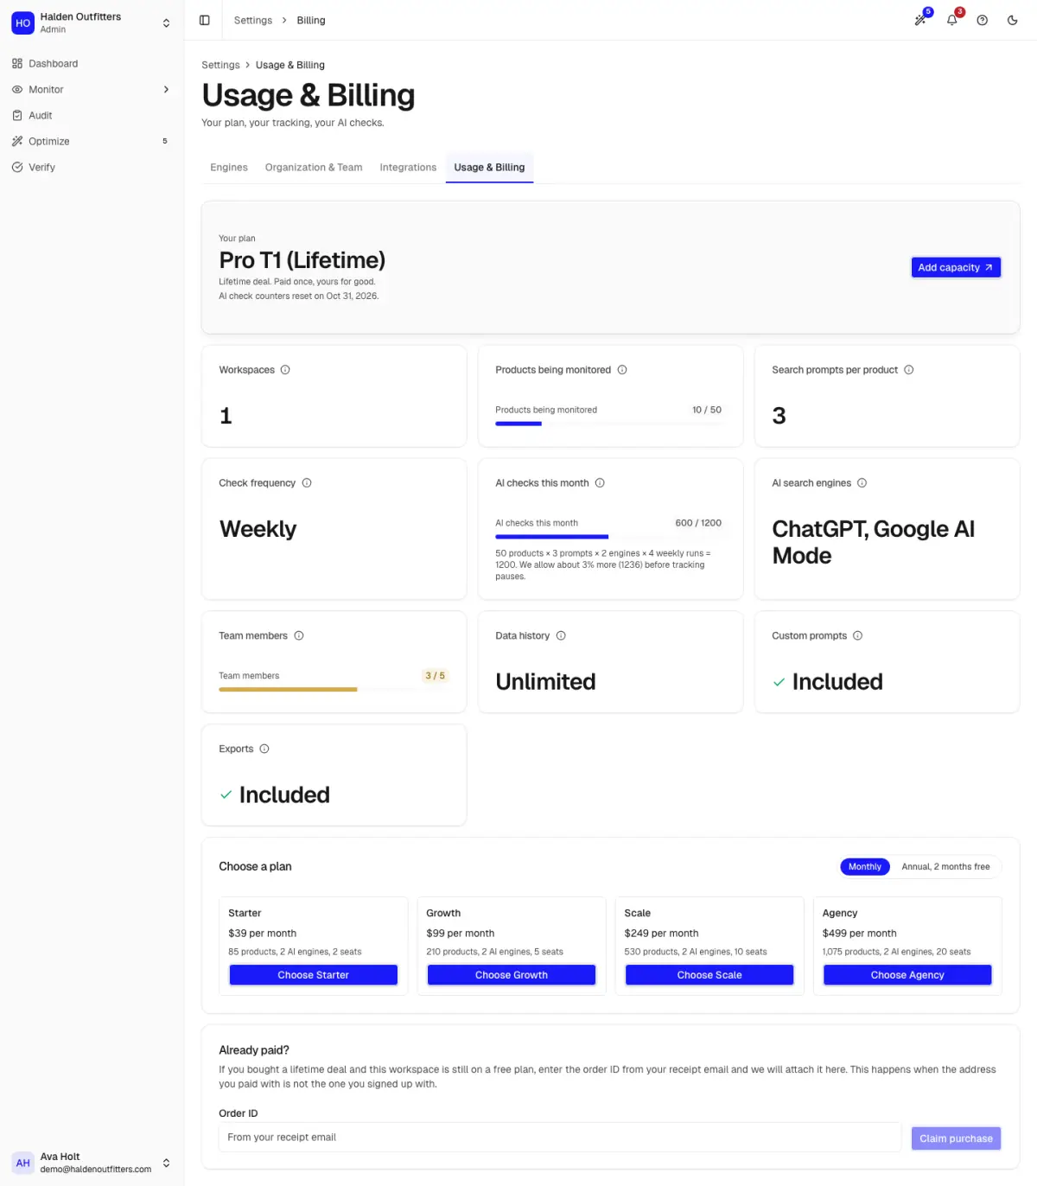Image resolution: width=1037 pixels, height=1186 pixels.
Task: Show info for Search prompts per product
Action: (909, 370)
